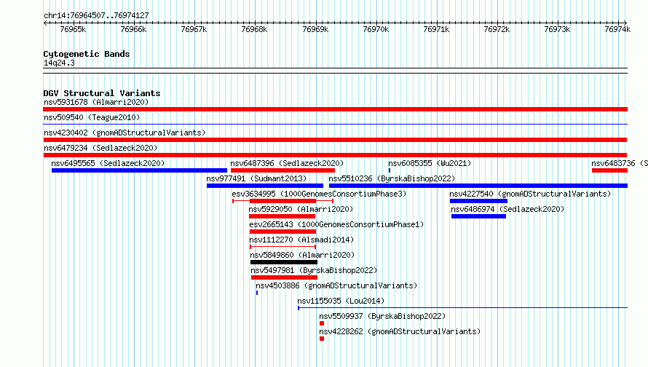Select the red bar of nsv6483736
Viewport: 648px width, 367px height.
click(609, 170)
